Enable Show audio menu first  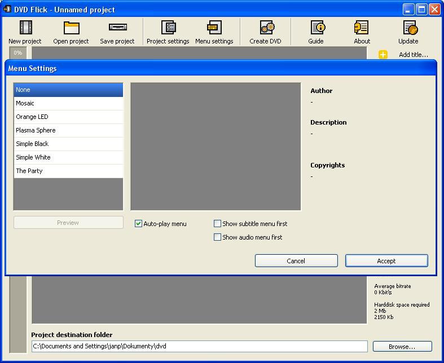[x=217, y=237]
